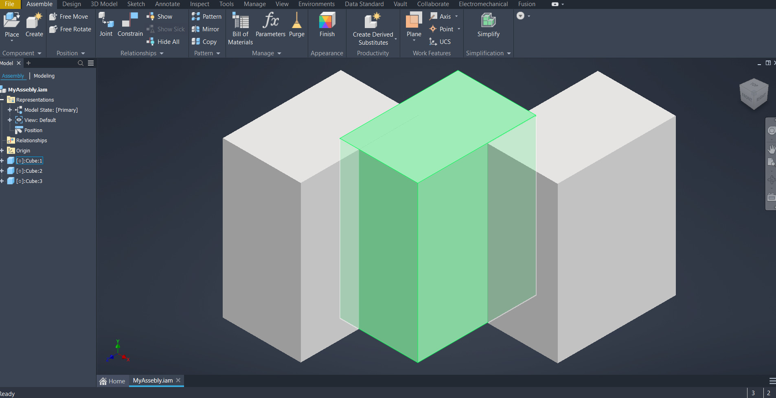Viewport: 776px width, 398px height.
Task: Open the 3D Model ribbon tab
Action: [104, 4]
